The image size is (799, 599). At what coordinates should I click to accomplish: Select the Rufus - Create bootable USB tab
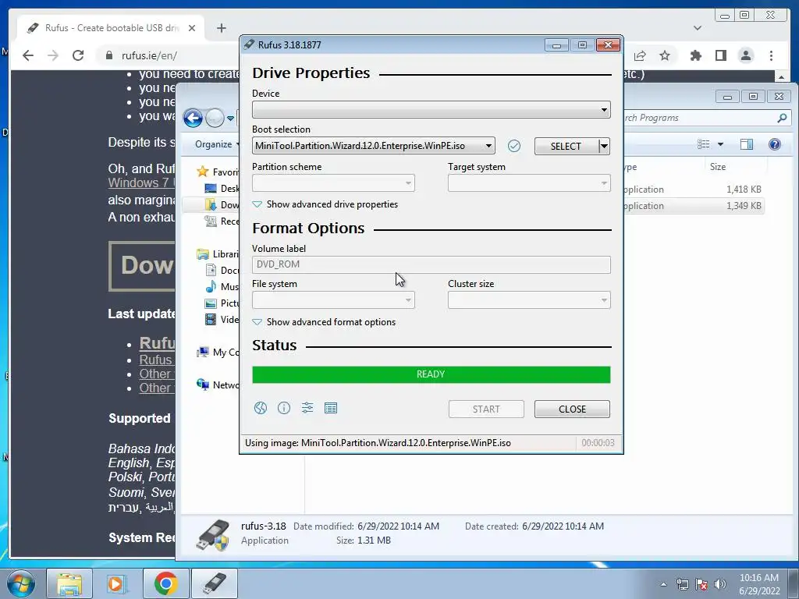(x=111, y=28)
